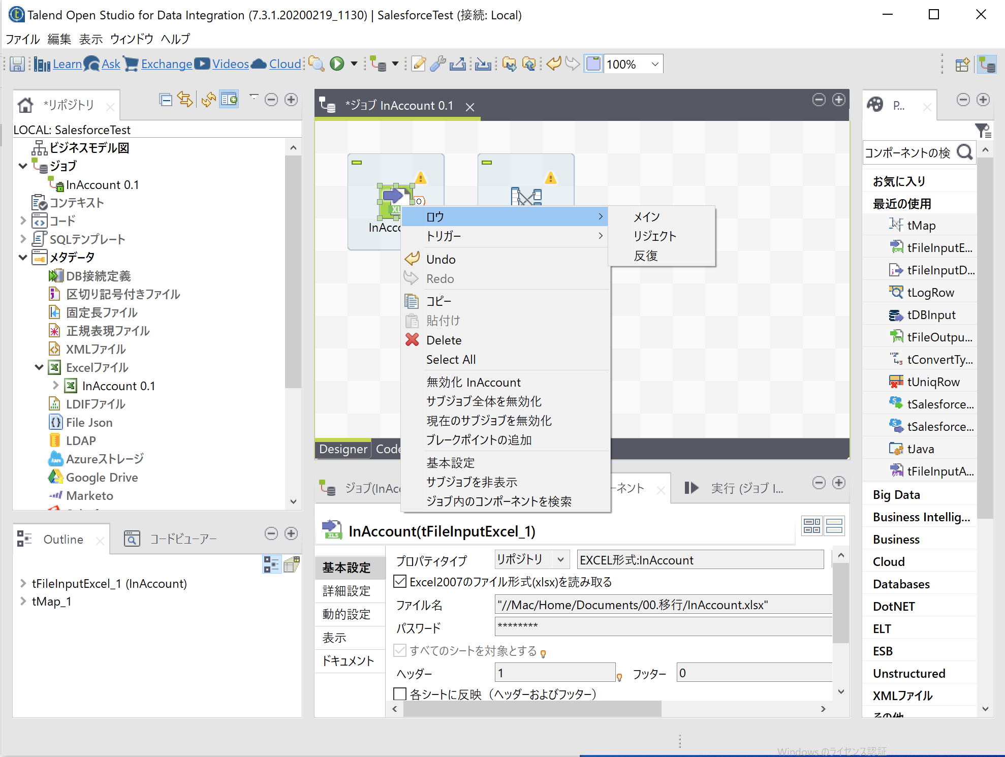The image size is (1005, 757).
Task: Select the tLogRow component in the palette
Action: coord(929,292)
